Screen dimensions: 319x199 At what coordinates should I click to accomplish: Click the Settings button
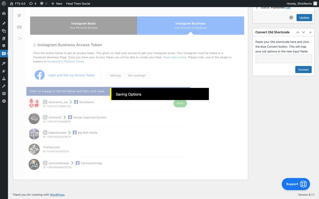[x=115, y=76]
